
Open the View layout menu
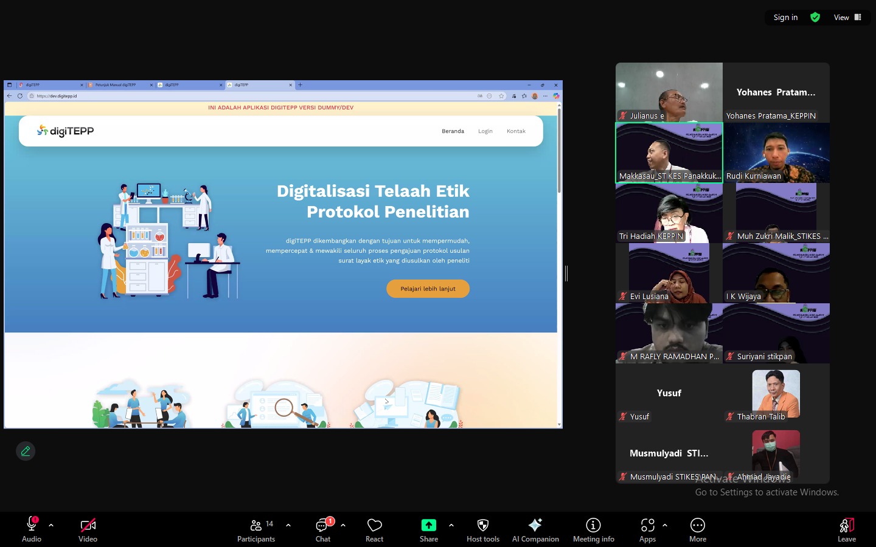[847, 17]
